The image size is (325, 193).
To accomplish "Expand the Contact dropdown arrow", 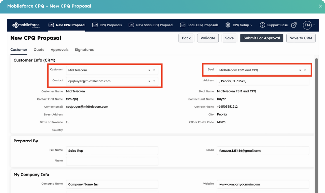I will point(154,81).
